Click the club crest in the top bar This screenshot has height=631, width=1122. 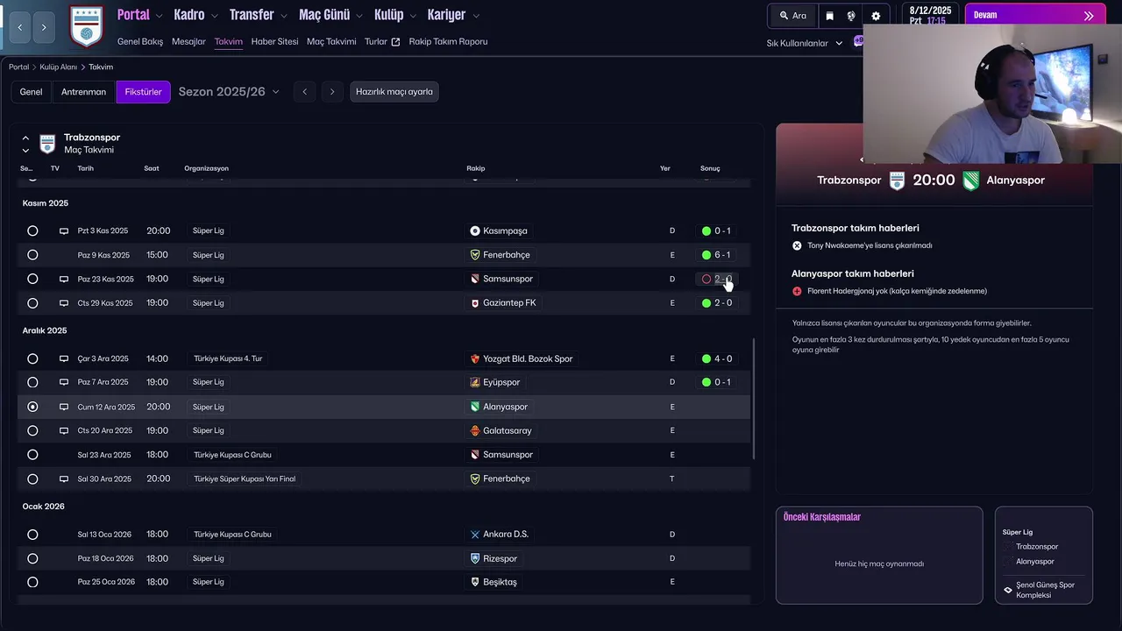86,26
